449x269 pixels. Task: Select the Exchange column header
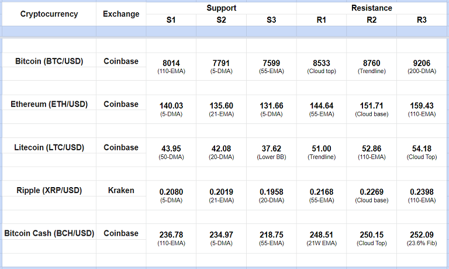point(121,14)
